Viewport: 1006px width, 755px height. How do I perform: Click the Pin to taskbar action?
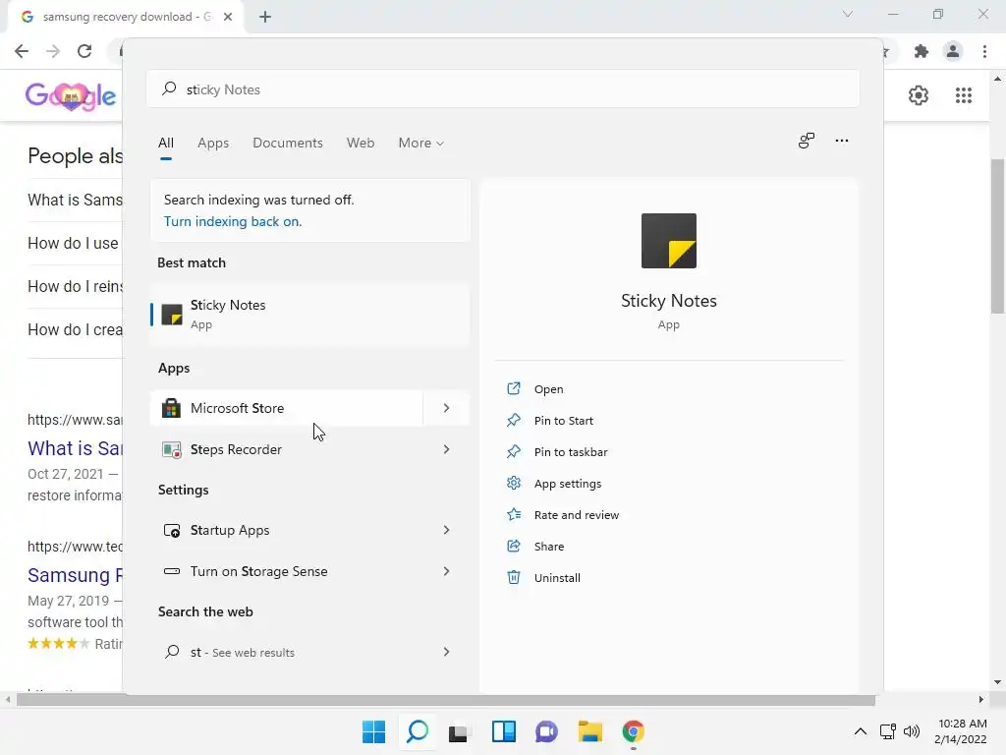571,452
